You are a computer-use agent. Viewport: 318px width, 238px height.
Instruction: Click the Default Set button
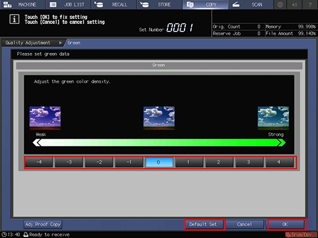(203, 225)
